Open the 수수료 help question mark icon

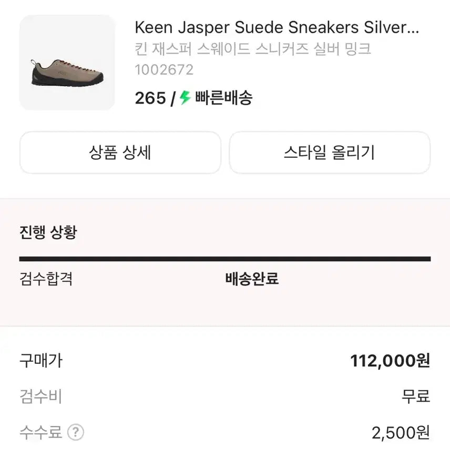(x=76, y=433)
